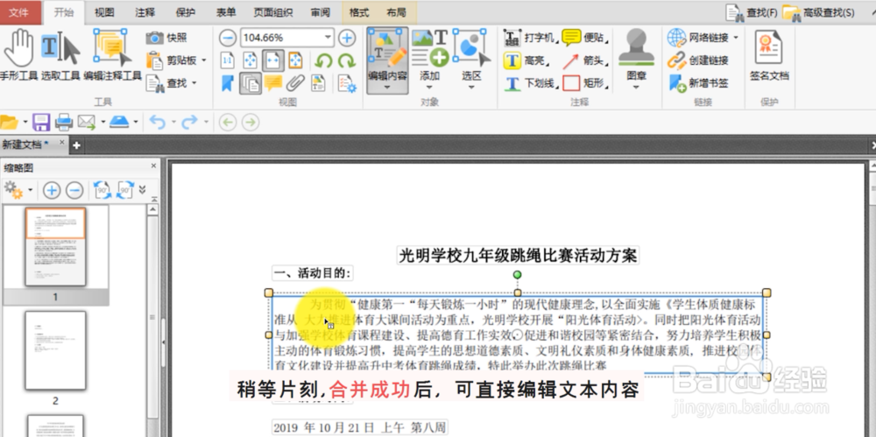Select the 打字机 typewriter tool
This screenshot has width=876, height=437.
click(x=530, y=38)
